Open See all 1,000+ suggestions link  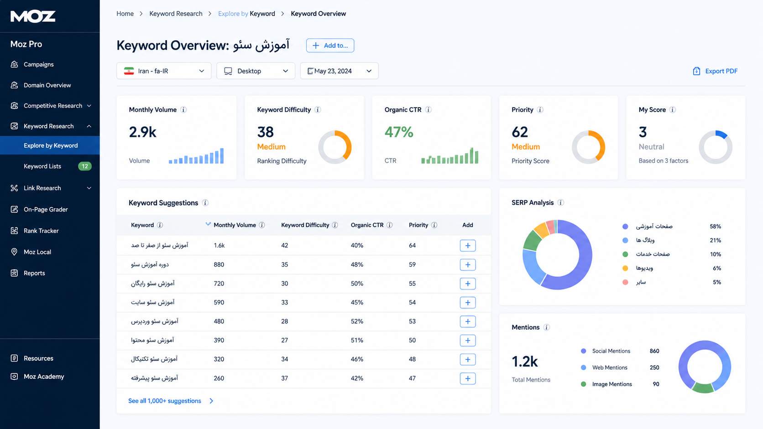tap(165, 401)
